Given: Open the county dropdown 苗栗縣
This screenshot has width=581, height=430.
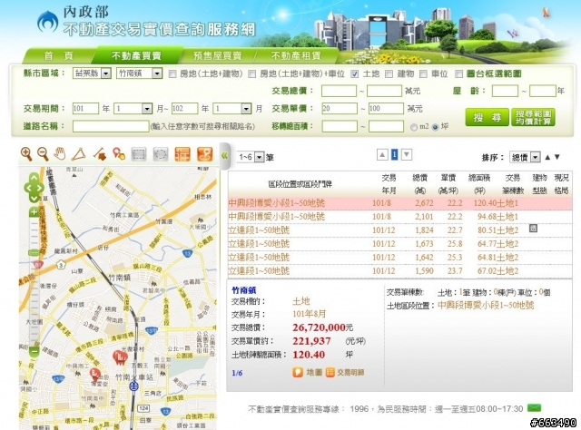Looking at the screenshot, I should 92,73.
